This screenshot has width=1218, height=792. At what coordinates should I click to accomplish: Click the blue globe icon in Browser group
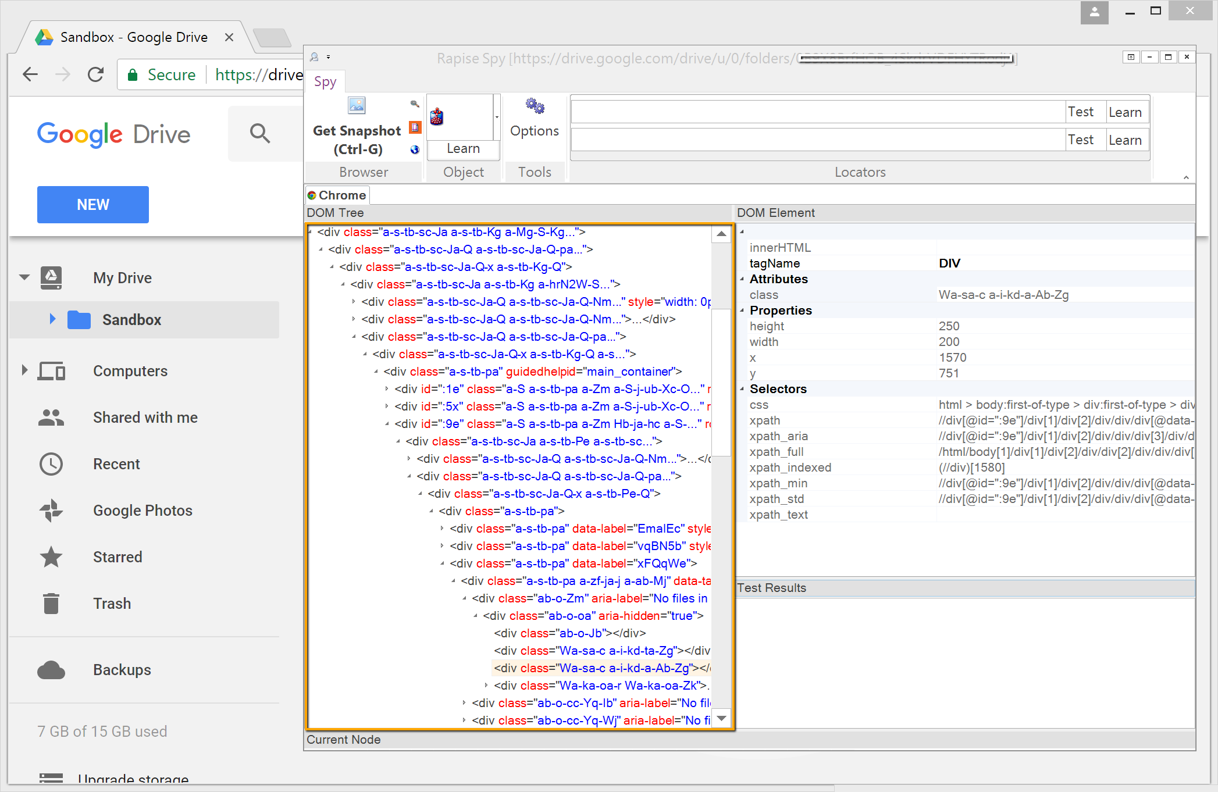pyautogui.click(x=415, y=149)
